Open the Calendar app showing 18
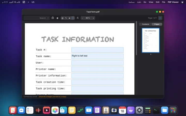The image size is (186, 116). pyautogui.click(x=122, y=110)
